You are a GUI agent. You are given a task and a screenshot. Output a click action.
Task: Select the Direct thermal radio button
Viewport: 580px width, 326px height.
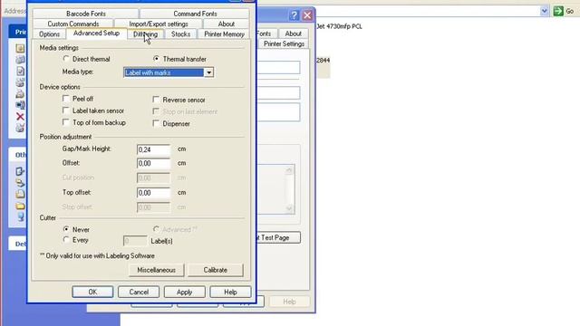click(66, 58)
